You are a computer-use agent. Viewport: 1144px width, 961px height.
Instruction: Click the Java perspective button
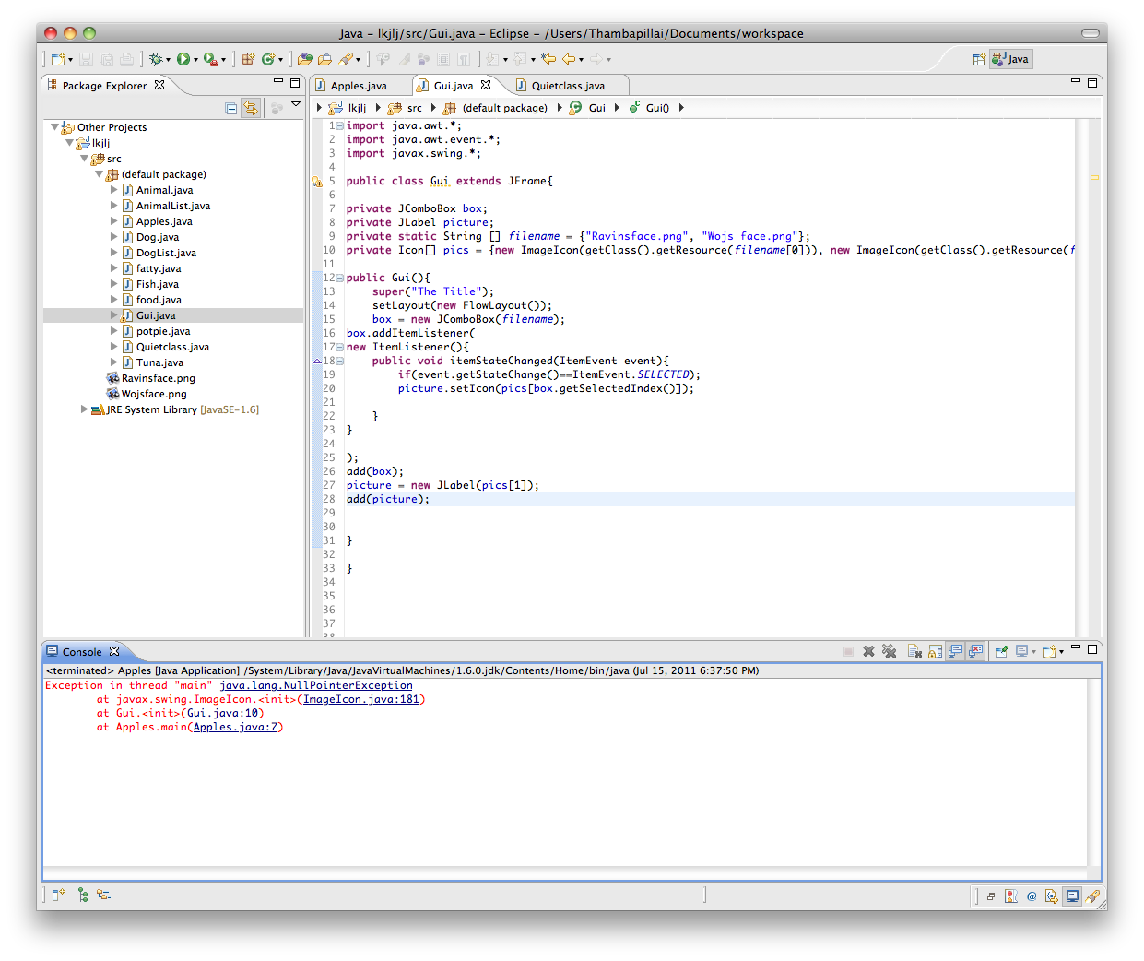(x=1011, y=59)
